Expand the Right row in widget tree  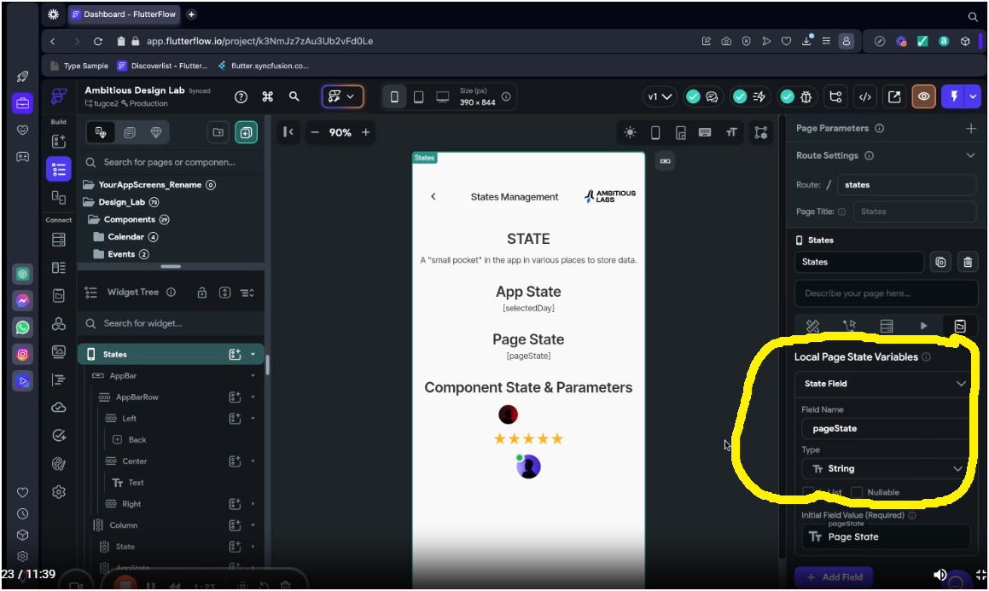(253, 504)
